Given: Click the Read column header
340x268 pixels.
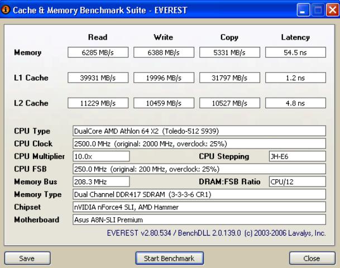Looking at the screenshot, I should 98,37.
